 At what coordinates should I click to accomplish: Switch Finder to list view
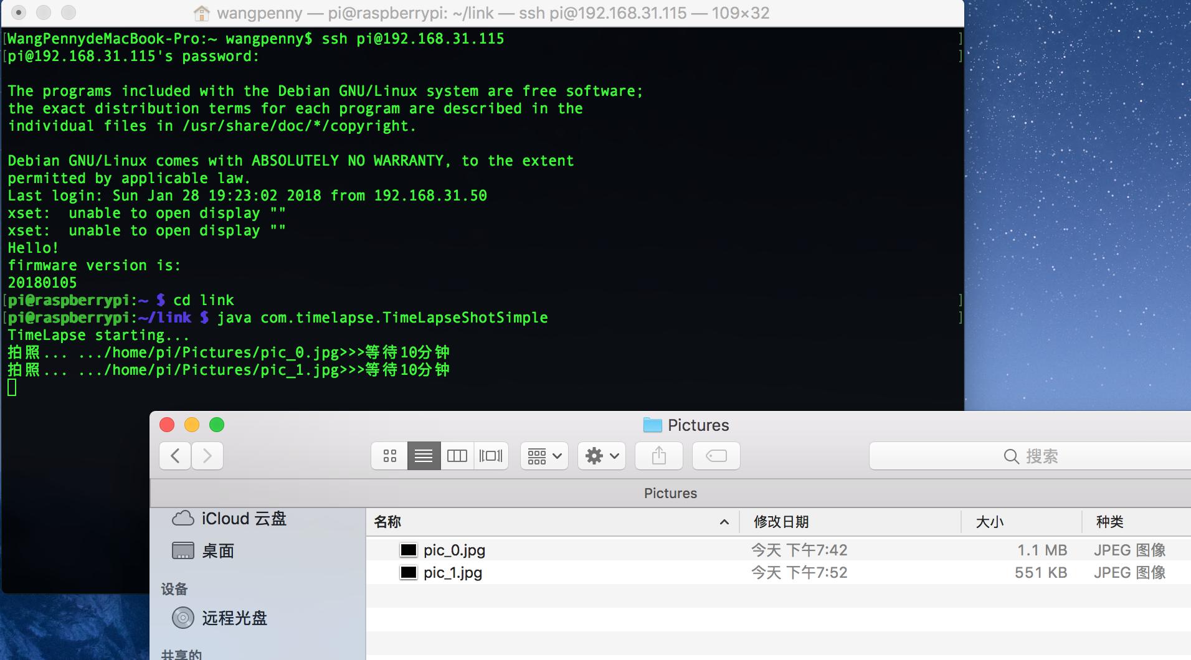coord(424,456)
